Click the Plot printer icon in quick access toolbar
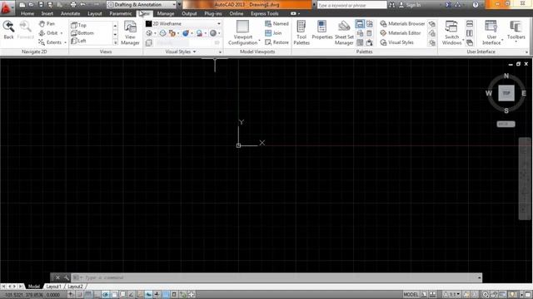This screenshot has width=533, height=299. click(x=73, y=5)
